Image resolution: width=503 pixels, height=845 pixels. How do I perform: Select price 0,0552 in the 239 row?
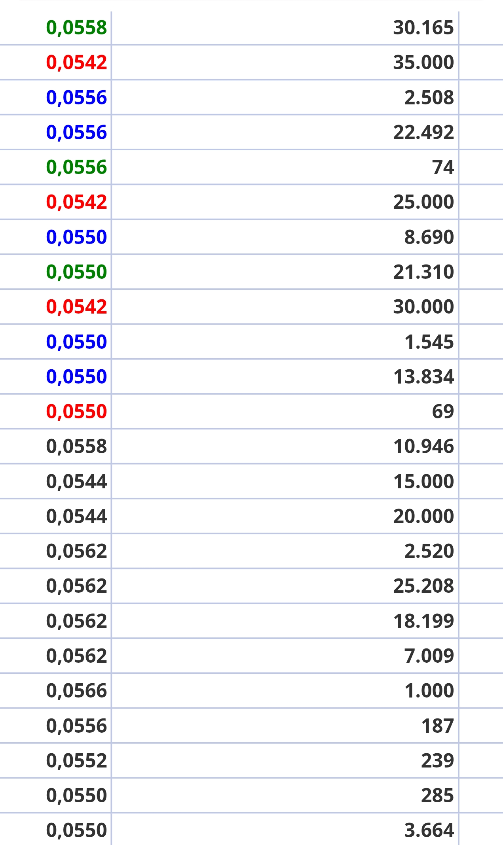76,760
